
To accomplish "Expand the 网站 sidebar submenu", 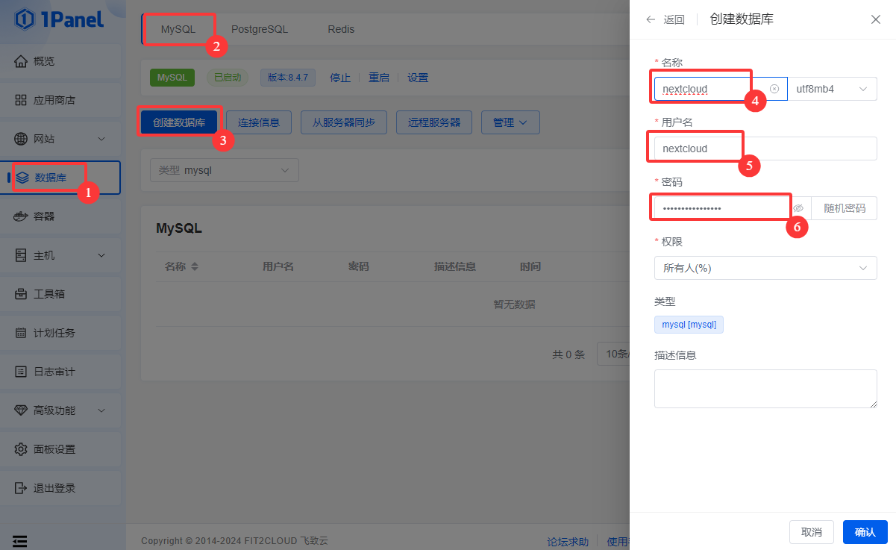I will coord(101,139).
